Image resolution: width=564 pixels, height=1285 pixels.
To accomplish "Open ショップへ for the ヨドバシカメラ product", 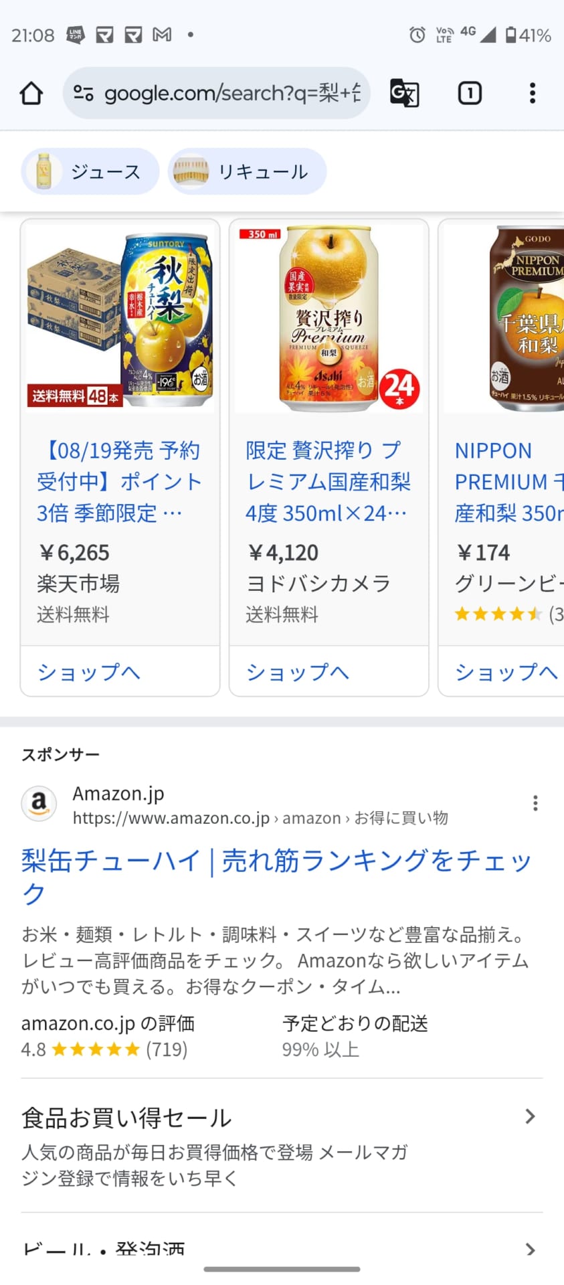I will click(298, 672).
